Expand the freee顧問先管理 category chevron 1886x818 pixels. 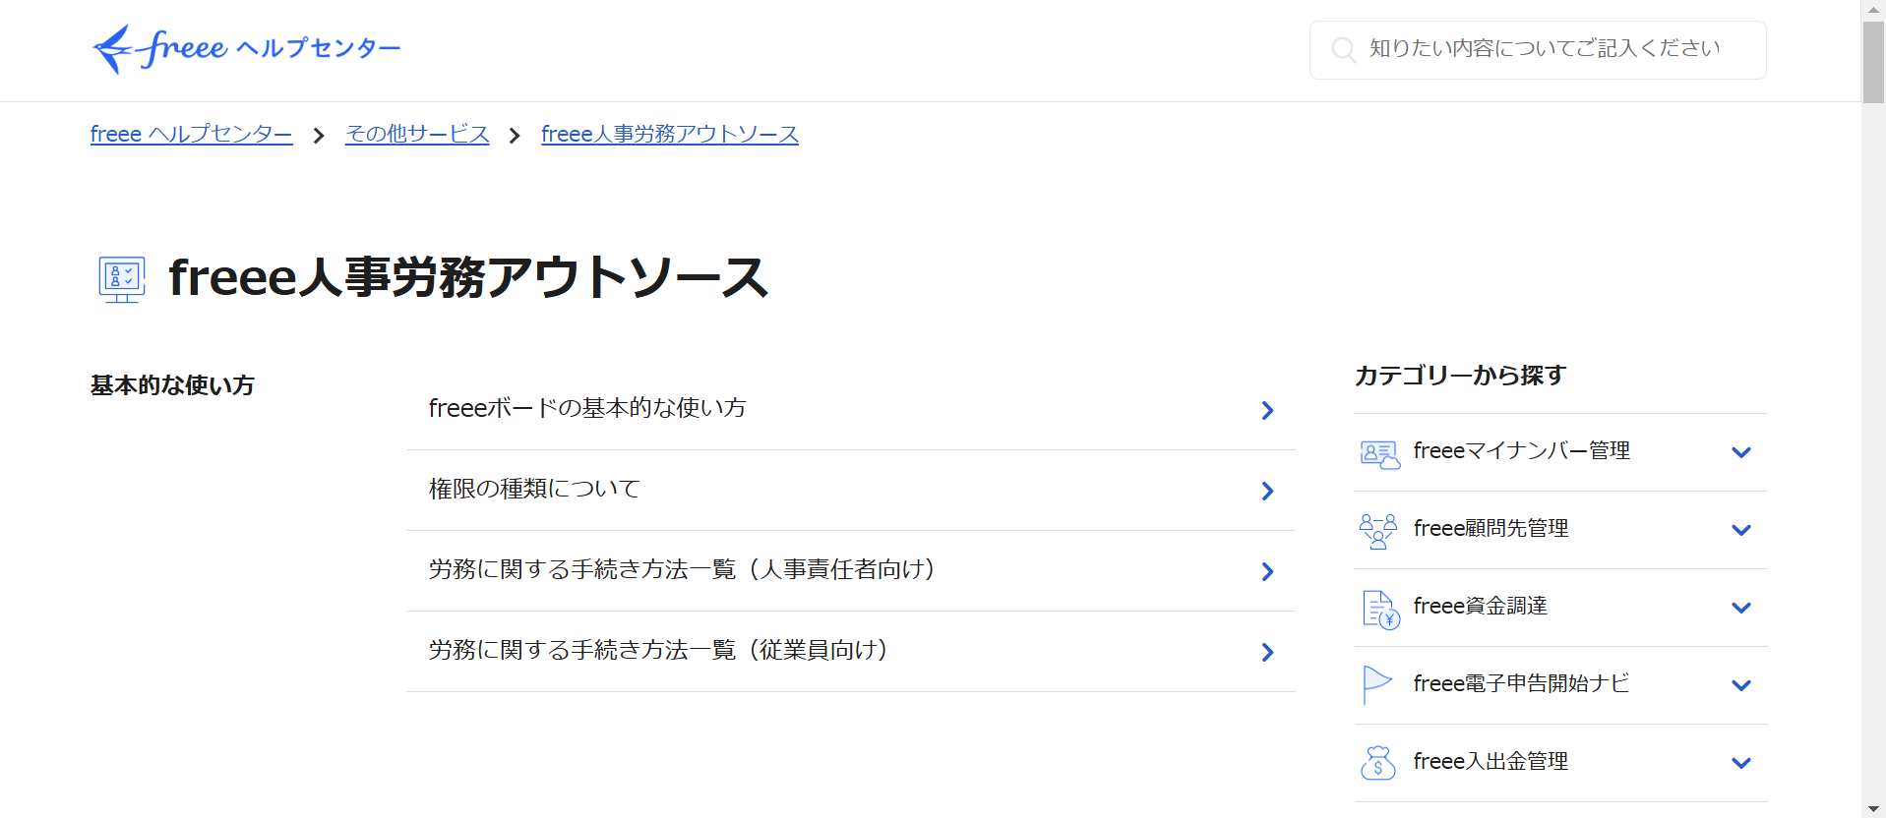pyautogui.click(x=1741, y=530)
